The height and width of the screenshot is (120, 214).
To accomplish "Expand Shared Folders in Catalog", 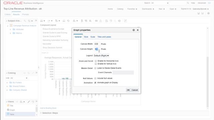I will (x=7, y=86).
